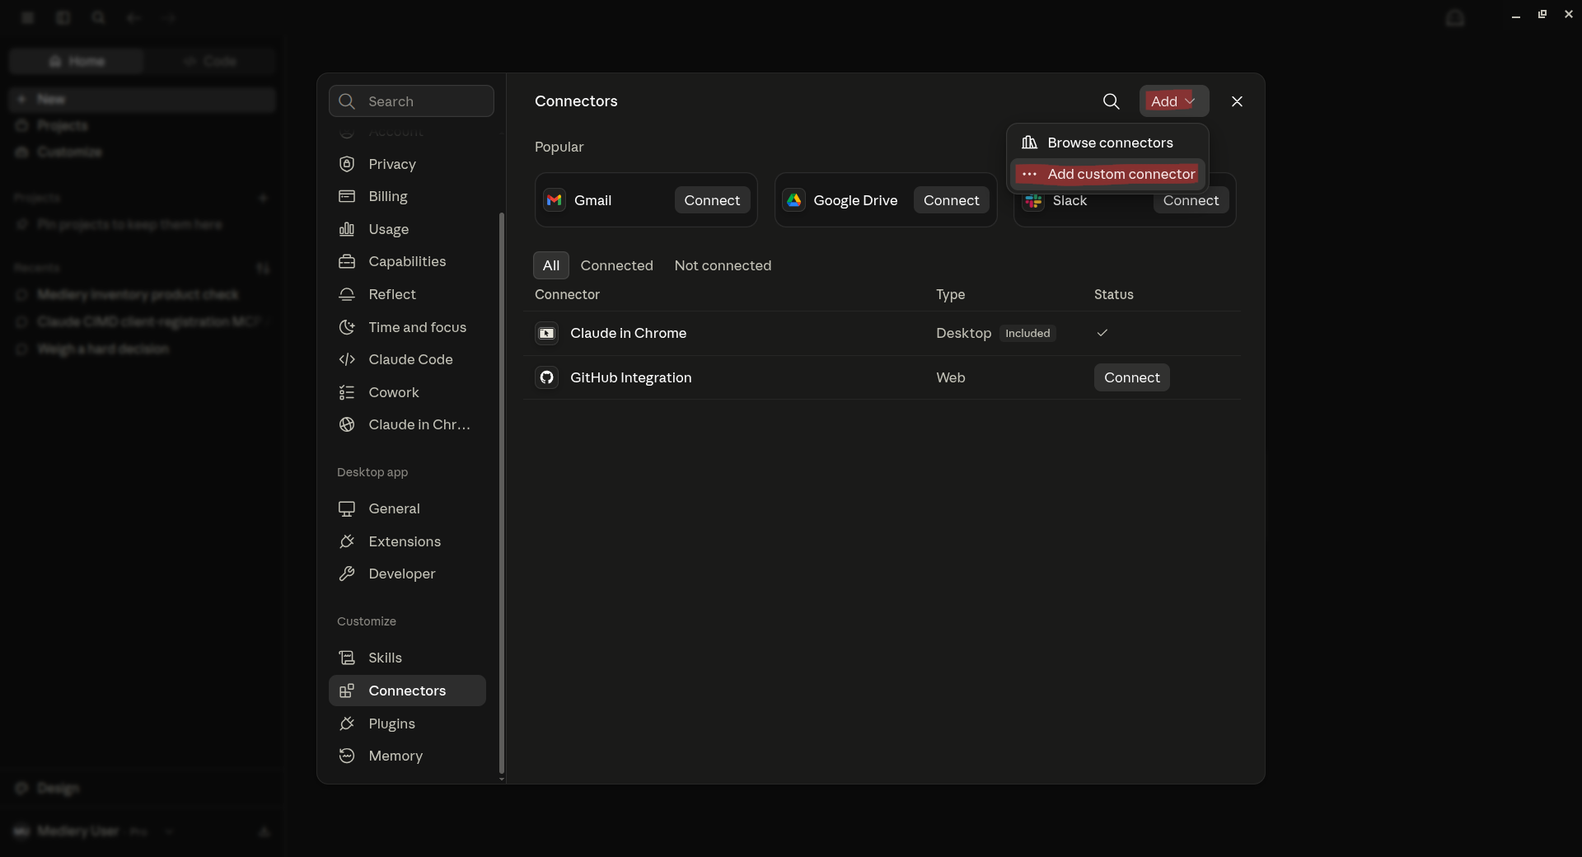Click the GitHub Integration logo icon
1582x857 pixels.
tap(547, 377)
